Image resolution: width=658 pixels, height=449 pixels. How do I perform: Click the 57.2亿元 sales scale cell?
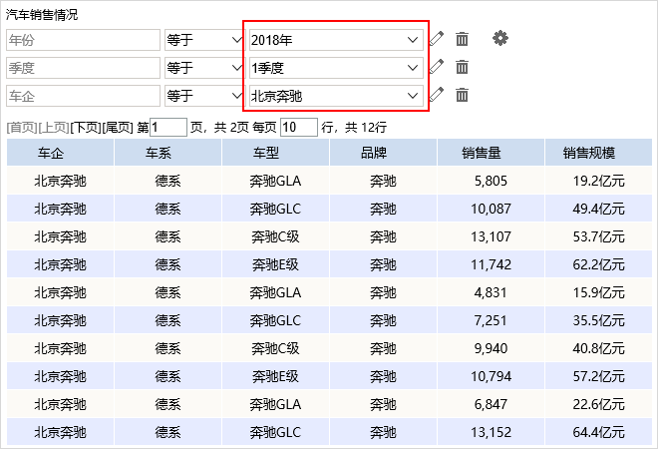pyautogui.click(x=598, y=376)
